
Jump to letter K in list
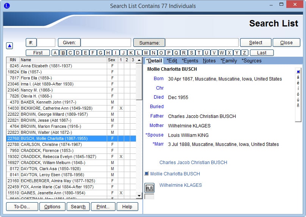pos(131,53)
